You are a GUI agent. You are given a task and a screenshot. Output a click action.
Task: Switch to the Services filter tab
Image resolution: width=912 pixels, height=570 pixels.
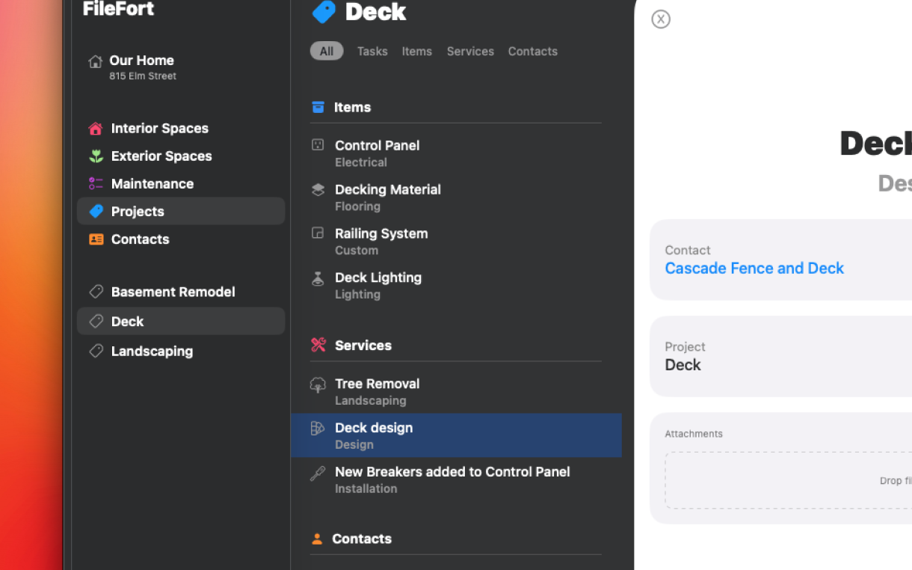point(470,52)
